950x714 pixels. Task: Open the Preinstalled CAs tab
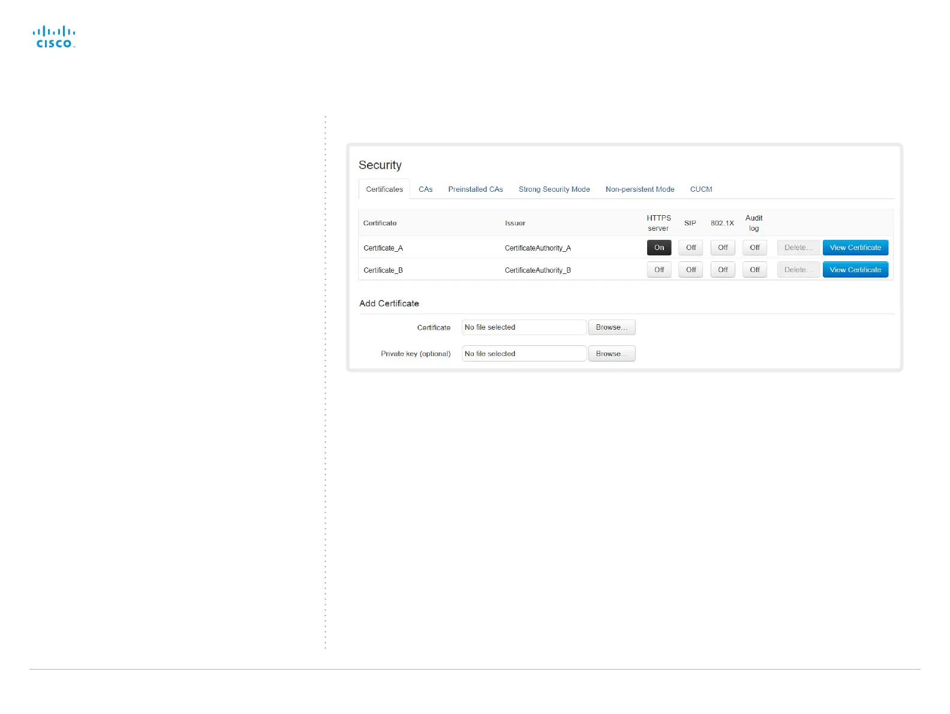(x=476, y=189)
